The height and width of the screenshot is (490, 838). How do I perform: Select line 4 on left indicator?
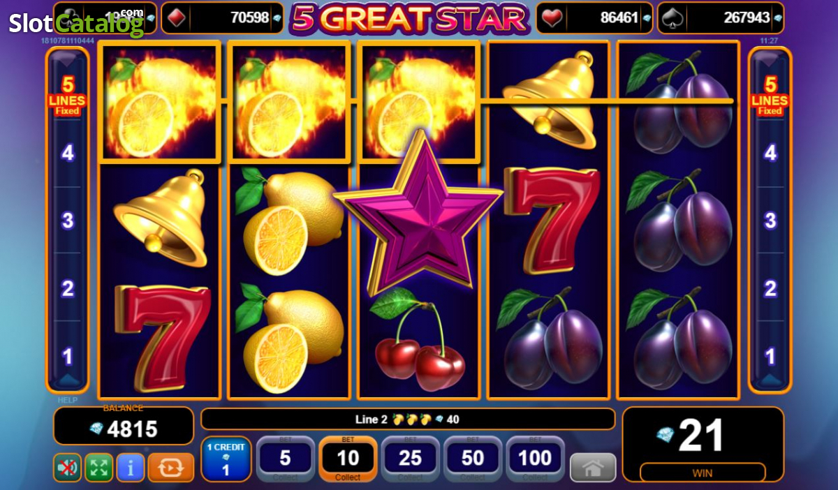tap(68, 153)
